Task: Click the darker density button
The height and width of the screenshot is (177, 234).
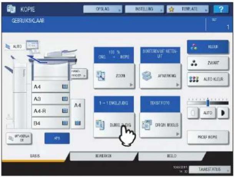Action: point(223,113)
